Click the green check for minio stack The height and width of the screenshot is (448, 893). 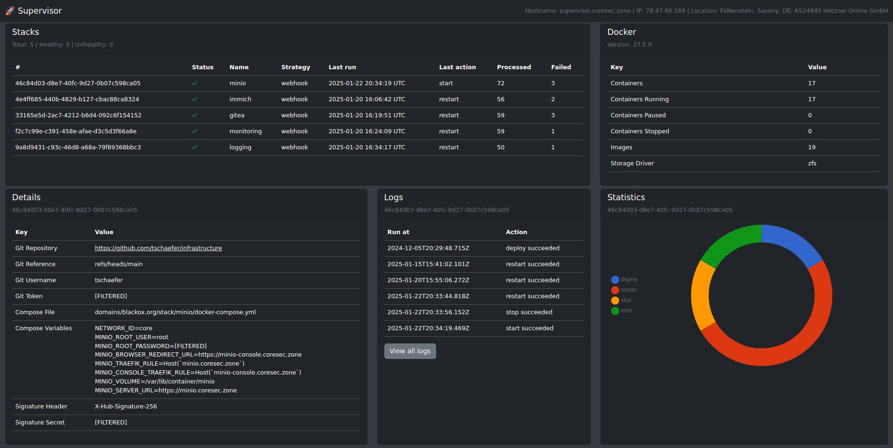tap(194, 83)
